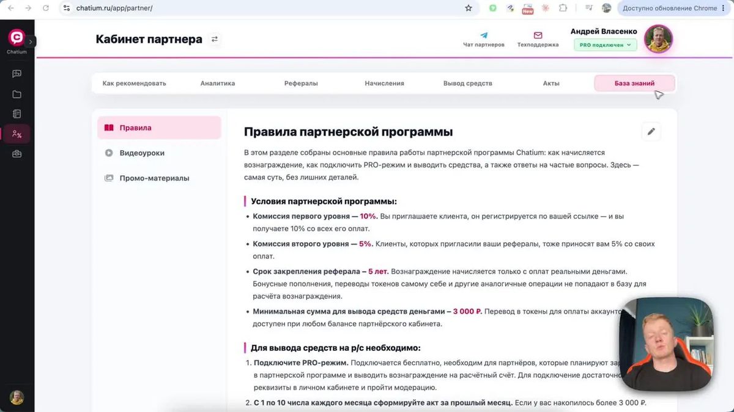Reload the page
The height and width of the screenshot is (412, 734).
coord(46,8)
